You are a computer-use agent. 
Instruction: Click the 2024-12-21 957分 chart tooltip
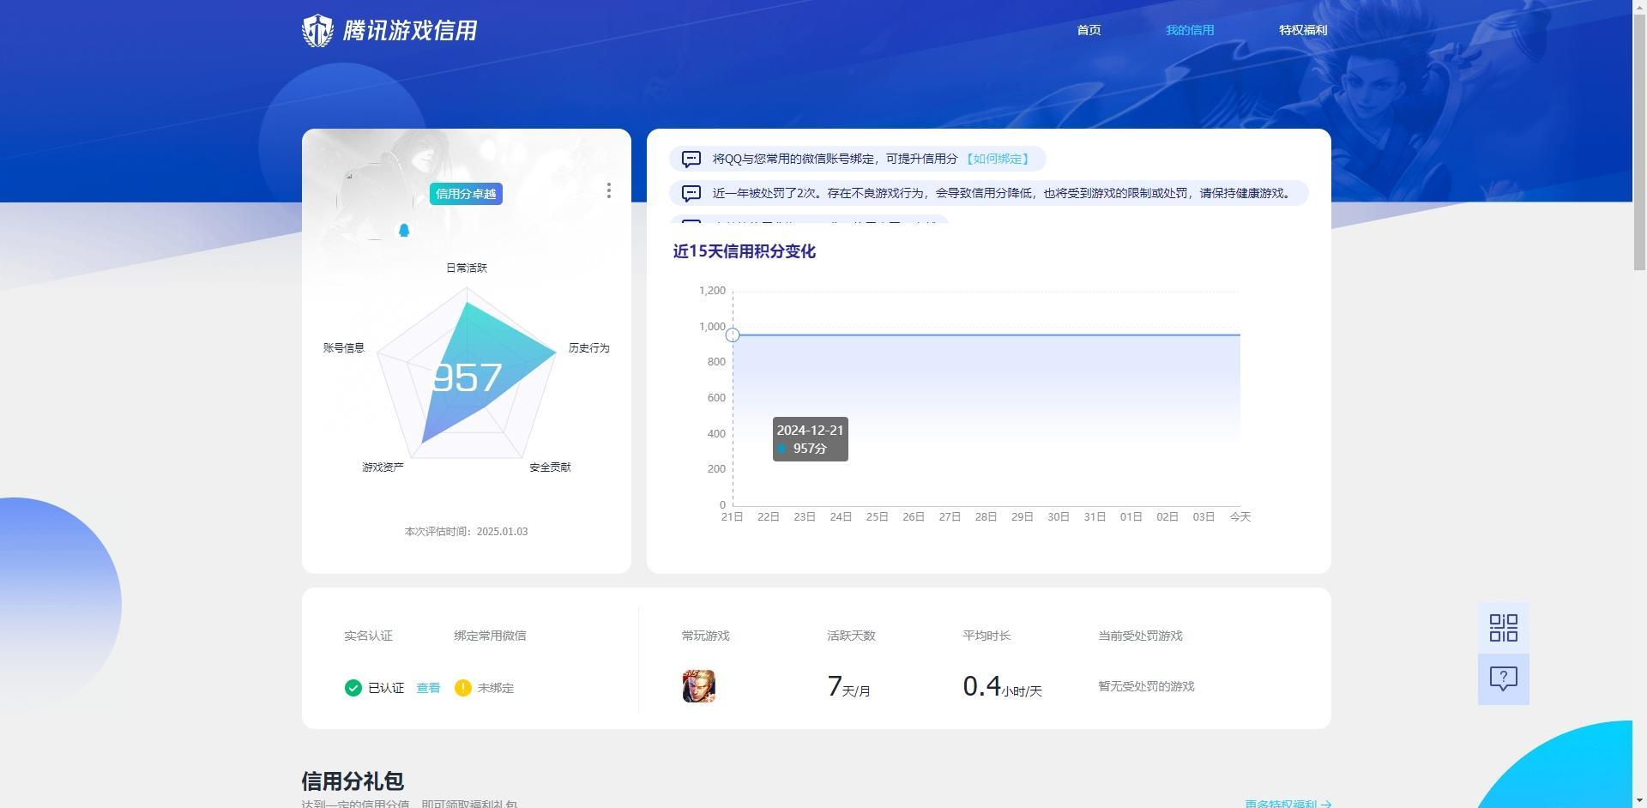(811, 439)
